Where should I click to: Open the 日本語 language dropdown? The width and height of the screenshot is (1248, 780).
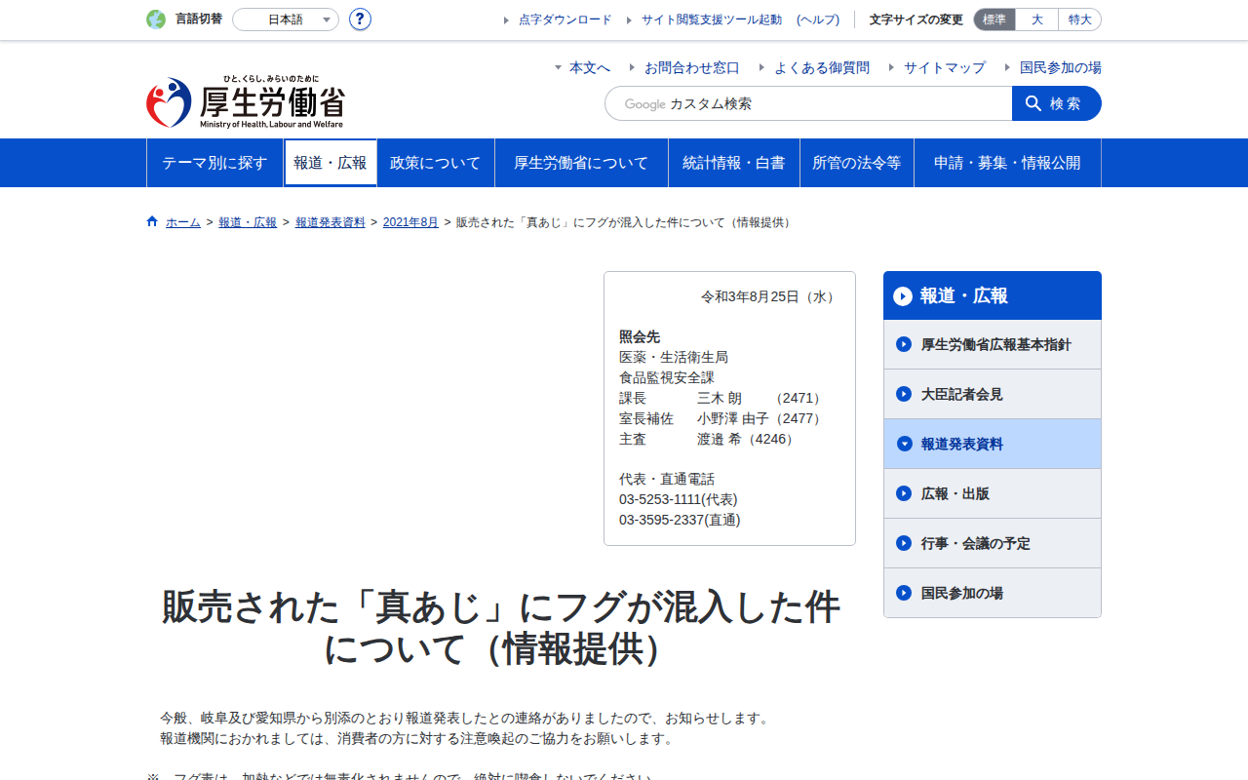click(x=286, y=19)
